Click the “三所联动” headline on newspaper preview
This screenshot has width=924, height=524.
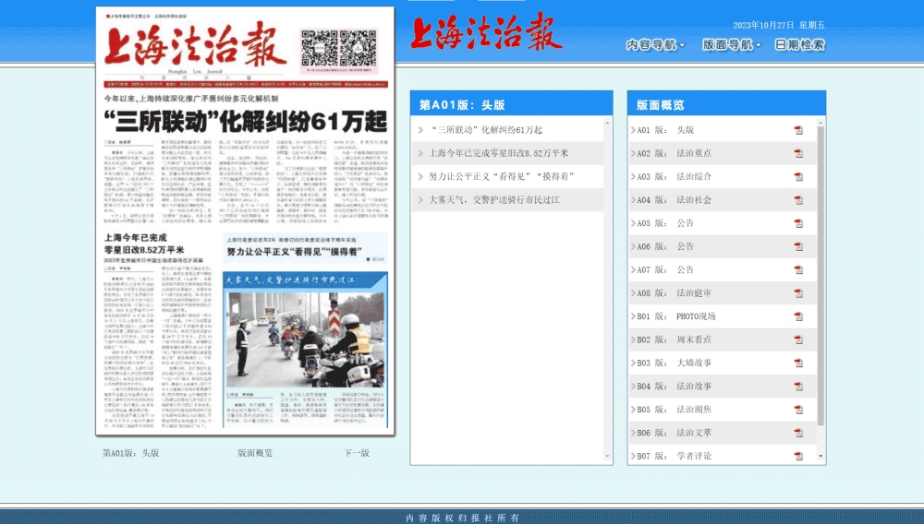[246, 122]
